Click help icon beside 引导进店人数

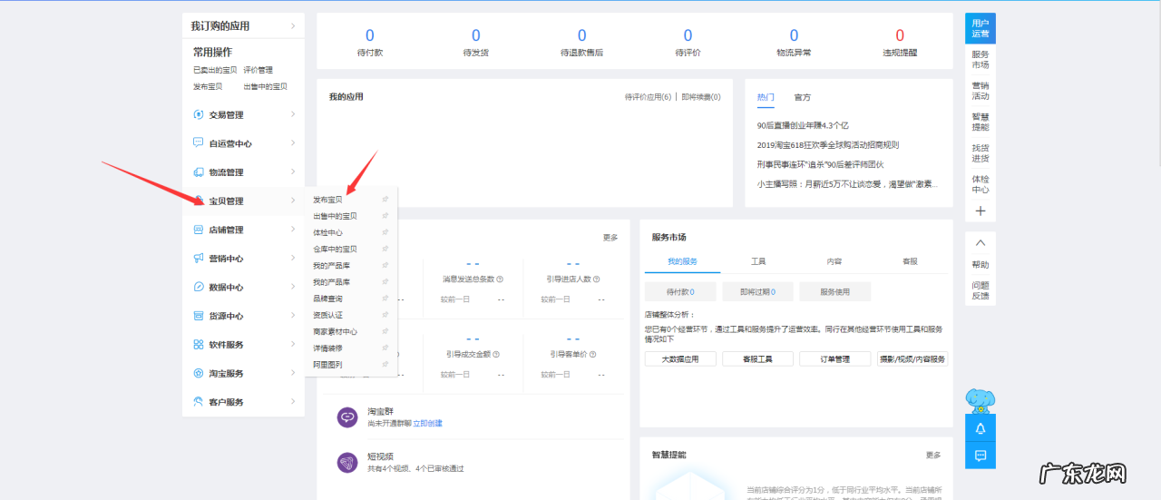597,279
